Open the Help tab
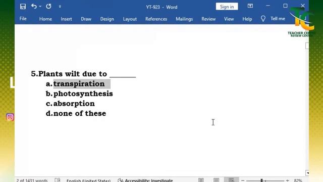The height and width of the screenshot is (182, 323). click(247, 19)
